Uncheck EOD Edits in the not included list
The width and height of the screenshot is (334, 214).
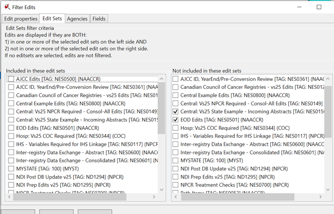(176, 120)
